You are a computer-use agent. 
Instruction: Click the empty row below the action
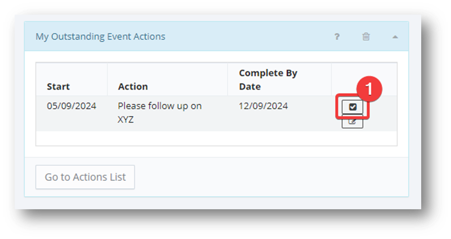[215, 138]
